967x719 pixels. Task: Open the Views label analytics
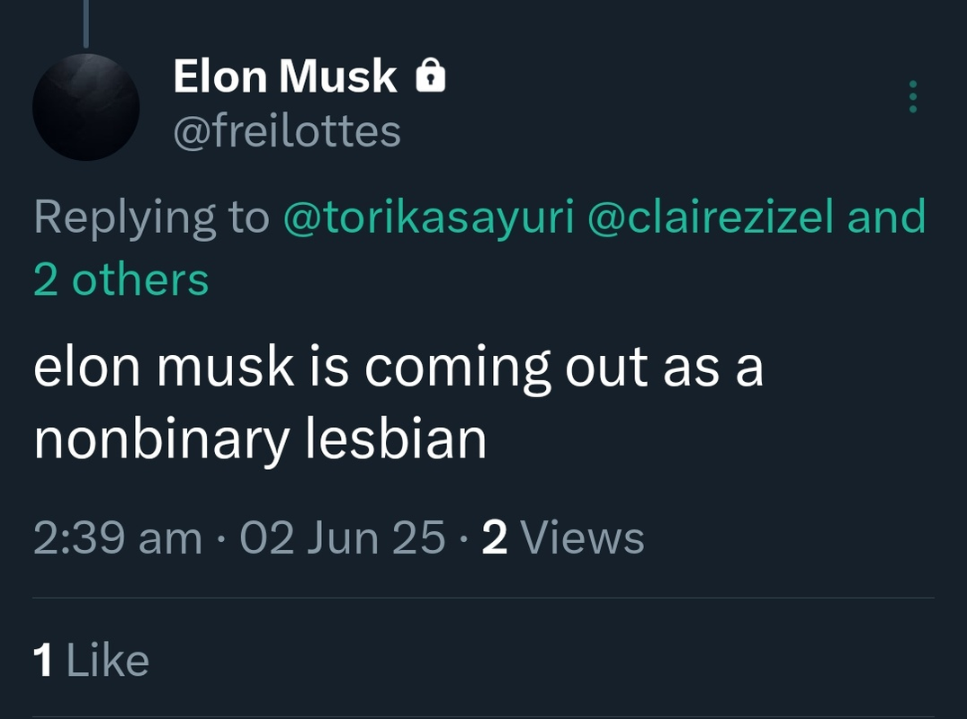click(x=582, y=538)
